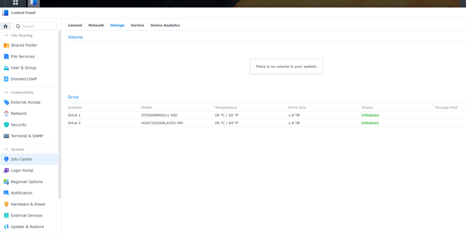Open the Regional Options icon
Image resolution: width=466 pixels, height=235 pixels.
(6, 182)
